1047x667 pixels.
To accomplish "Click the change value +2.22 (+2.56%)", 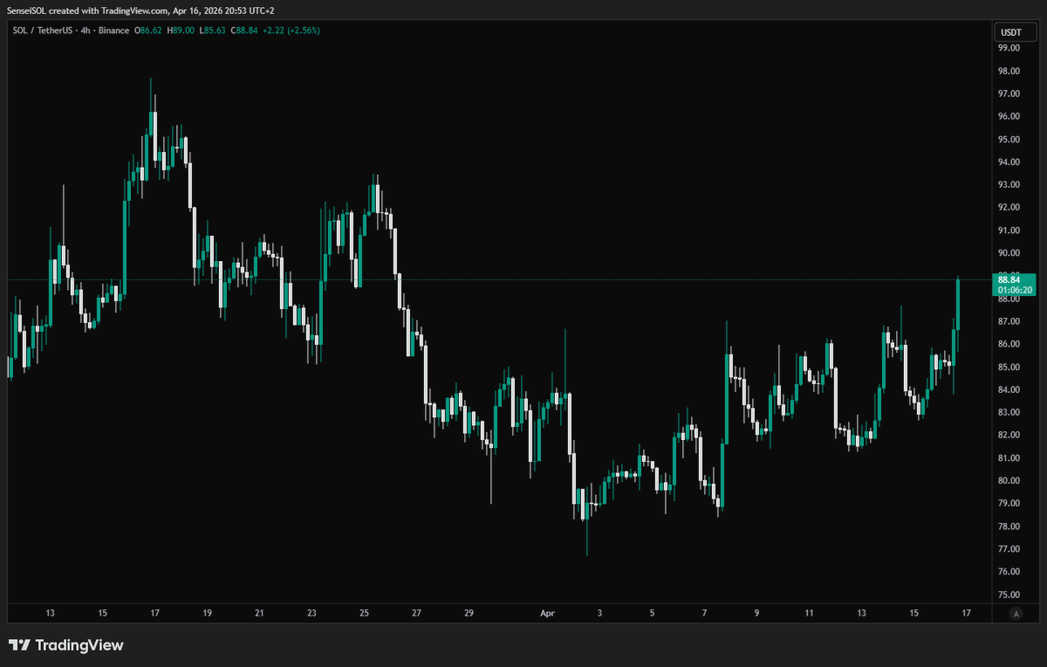I will [x=292, y=31].
